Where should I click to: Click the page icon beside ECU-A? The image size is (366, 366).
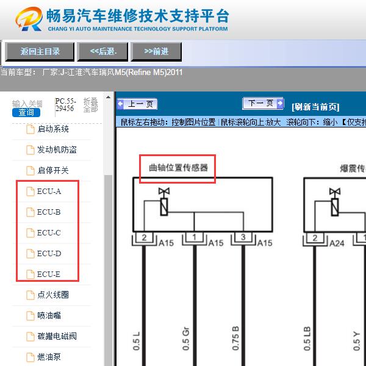tap(30, 192)
